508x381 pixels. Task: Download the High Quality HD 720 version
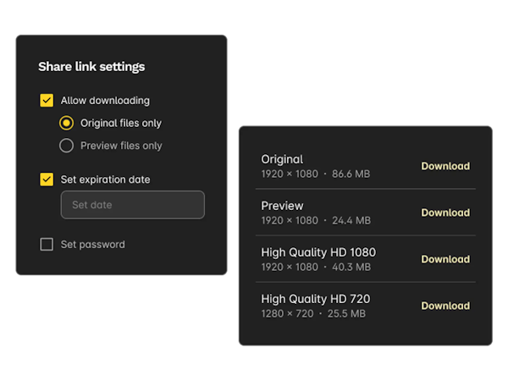point(445,306)
